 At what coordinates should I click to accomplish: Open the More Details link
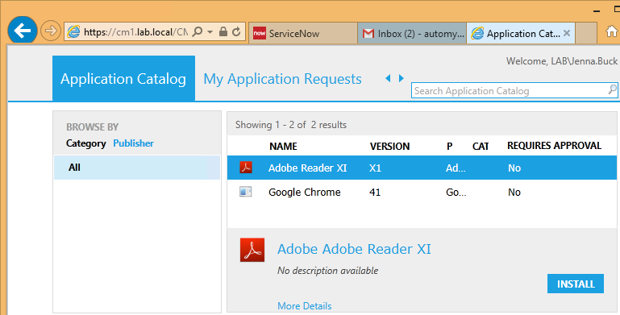(305, 306)
